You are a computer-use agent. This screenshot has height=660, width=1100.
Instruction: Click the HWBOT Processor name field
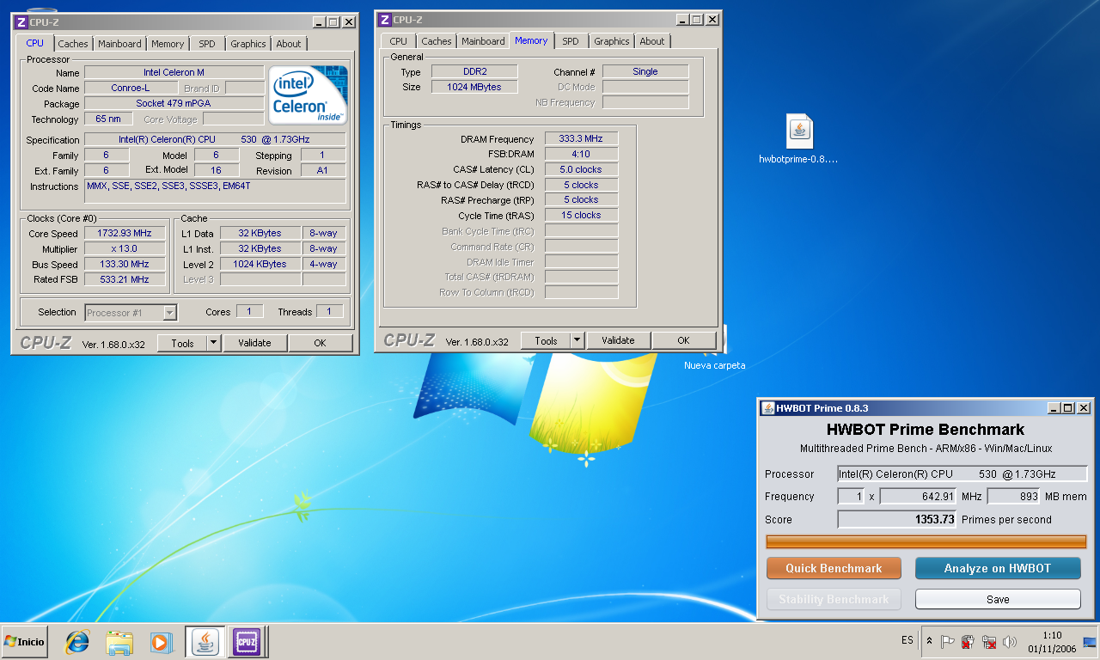coord(962,474)
